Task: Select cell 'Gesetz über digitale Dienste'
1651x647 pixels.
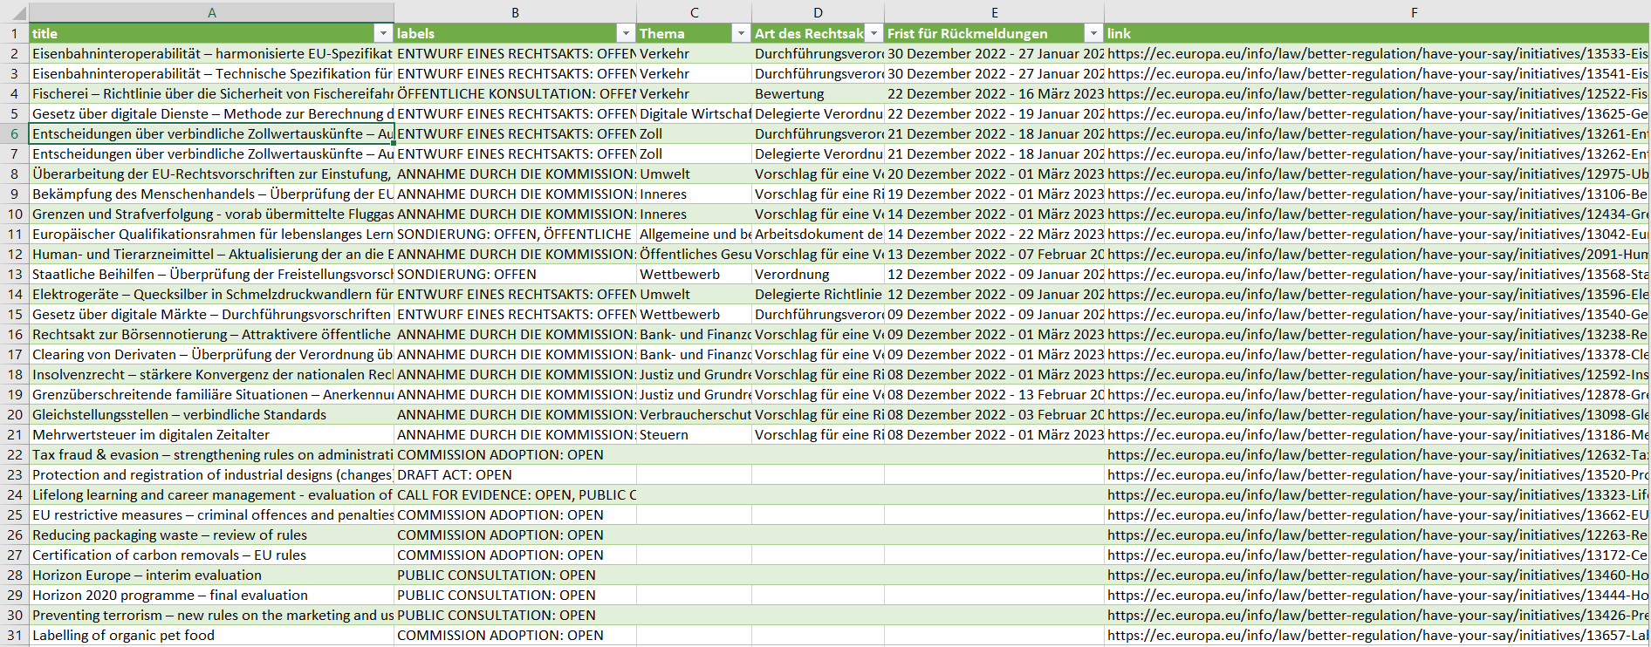Action: pyautogui.click(x=211, y=113)
